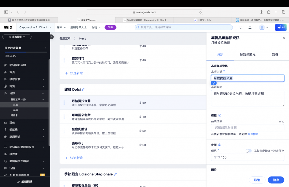This screenshot has width=289, height=187.
Task: Click the left sidebar scrollbar
Action: click(x=49, y=102)
